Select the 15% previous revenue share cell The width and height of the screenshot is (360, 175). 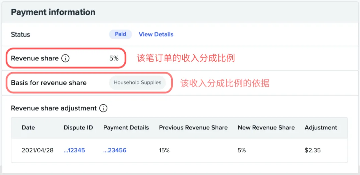164,150
